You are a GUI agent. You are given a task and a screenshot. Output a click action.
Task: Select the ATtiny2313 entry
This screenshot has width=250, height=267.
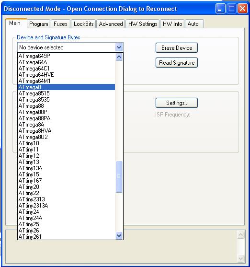pos(67,199)
